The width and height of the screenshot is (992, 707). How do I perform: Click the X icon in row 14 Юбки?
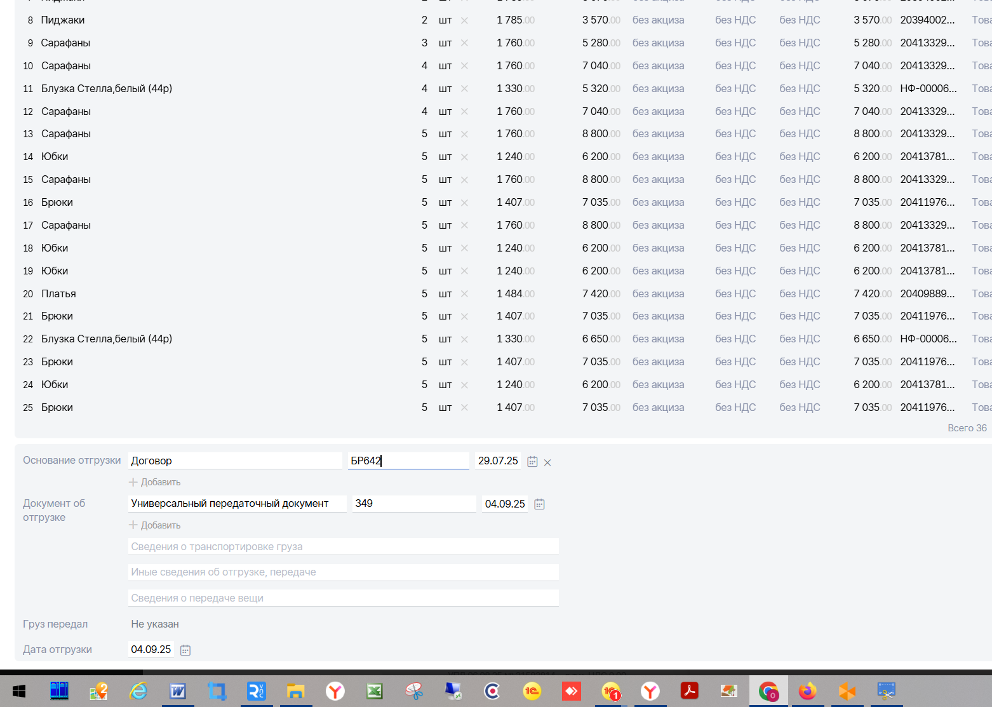[x=464, y=157]
